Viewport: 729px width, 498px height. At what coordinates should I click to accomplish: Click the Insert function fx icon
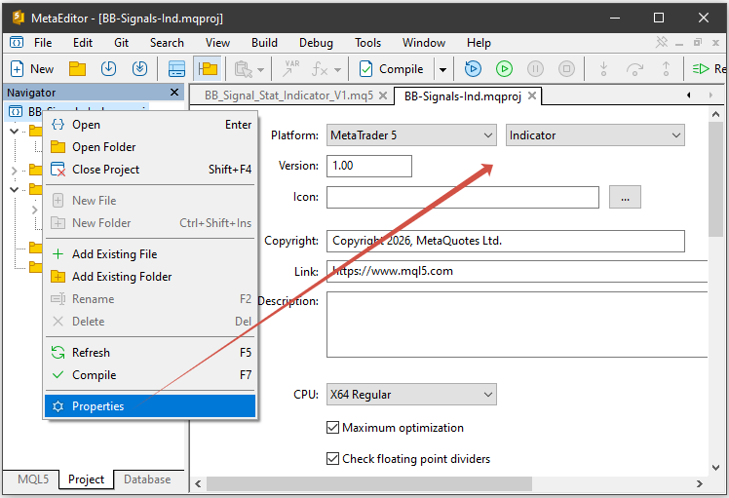[x=320, y=69]
